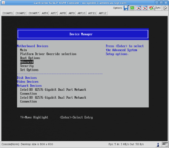Click the green monitor video settings icon

(x=132, y=8)
